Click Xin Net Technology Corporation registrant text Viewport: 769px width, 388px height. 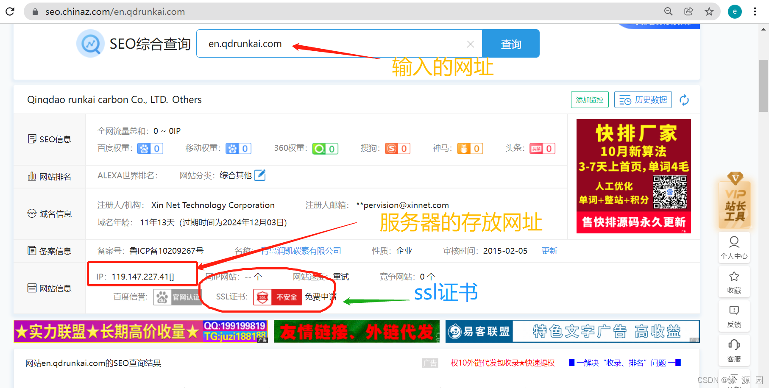(x=213, y=205)
